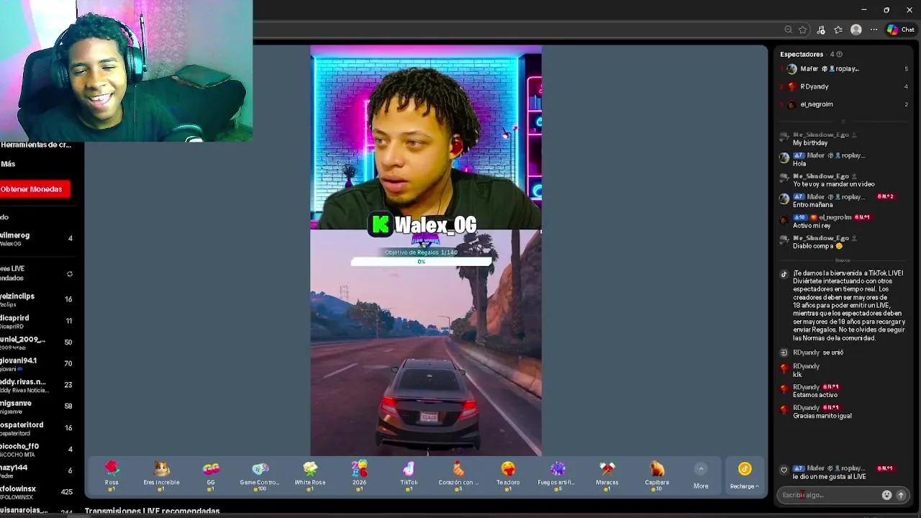
Task: Send the Eres increíble gift
Action: [x=161, y=476]
